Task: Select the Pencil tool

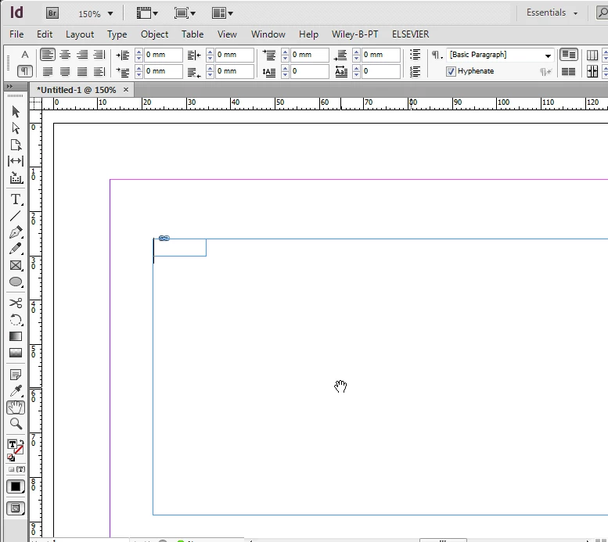Action: coord(16,249)
